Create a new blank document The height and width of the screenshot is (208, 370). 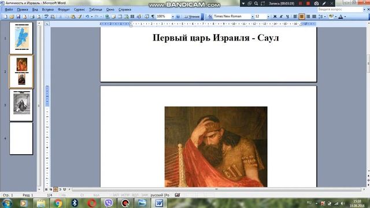5,17
